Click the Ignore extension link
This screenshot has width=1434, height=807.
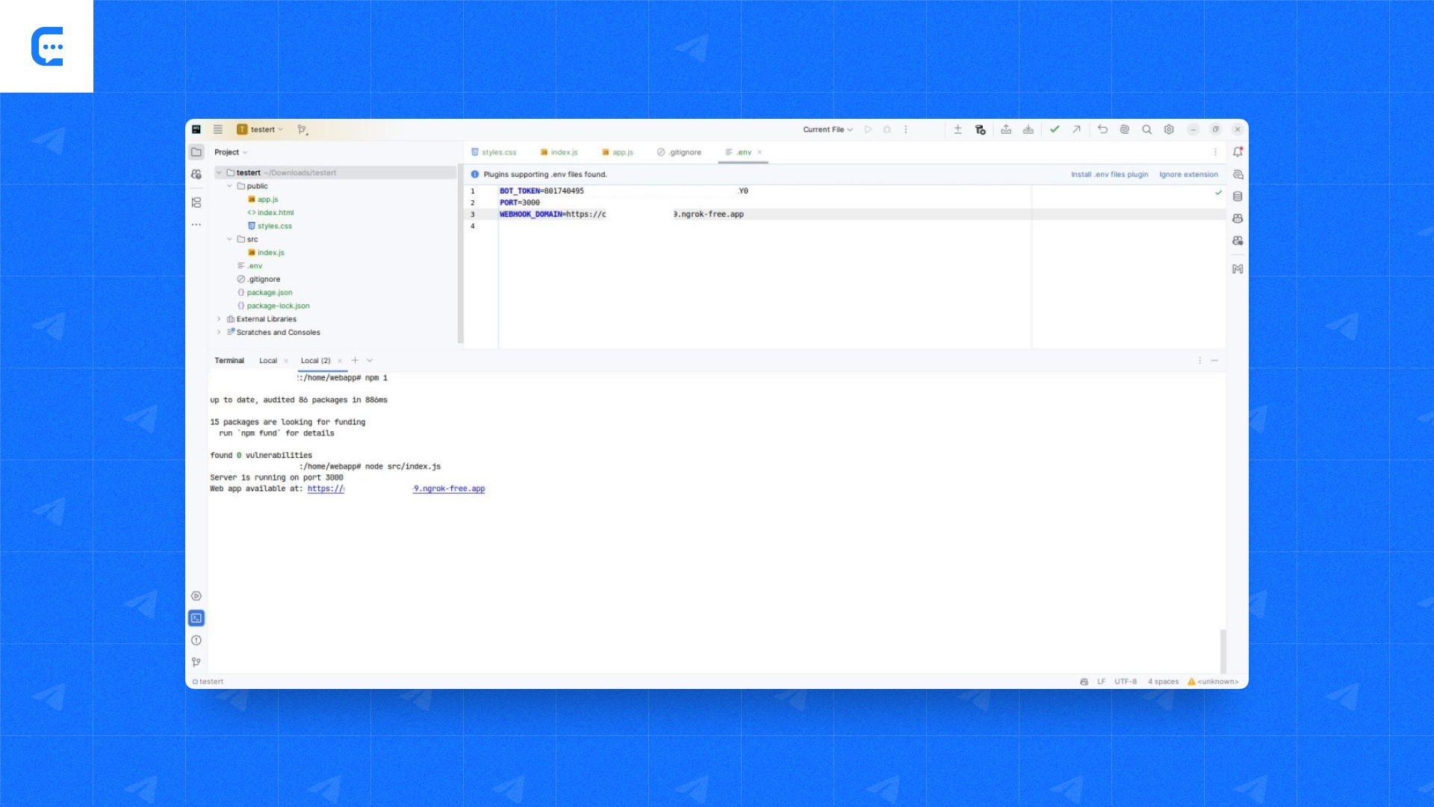[1188, 174]
